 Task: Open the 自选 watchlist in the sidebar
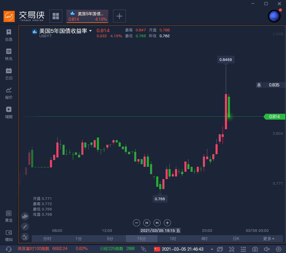(9, 35)
